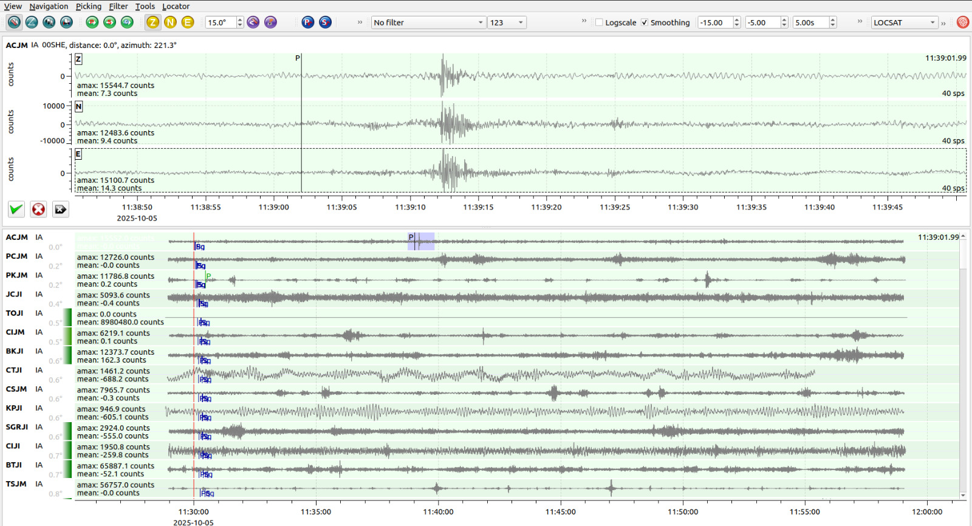Click the red target relocate icon
This screenshot has height=526, width=972.
point(963,22)
